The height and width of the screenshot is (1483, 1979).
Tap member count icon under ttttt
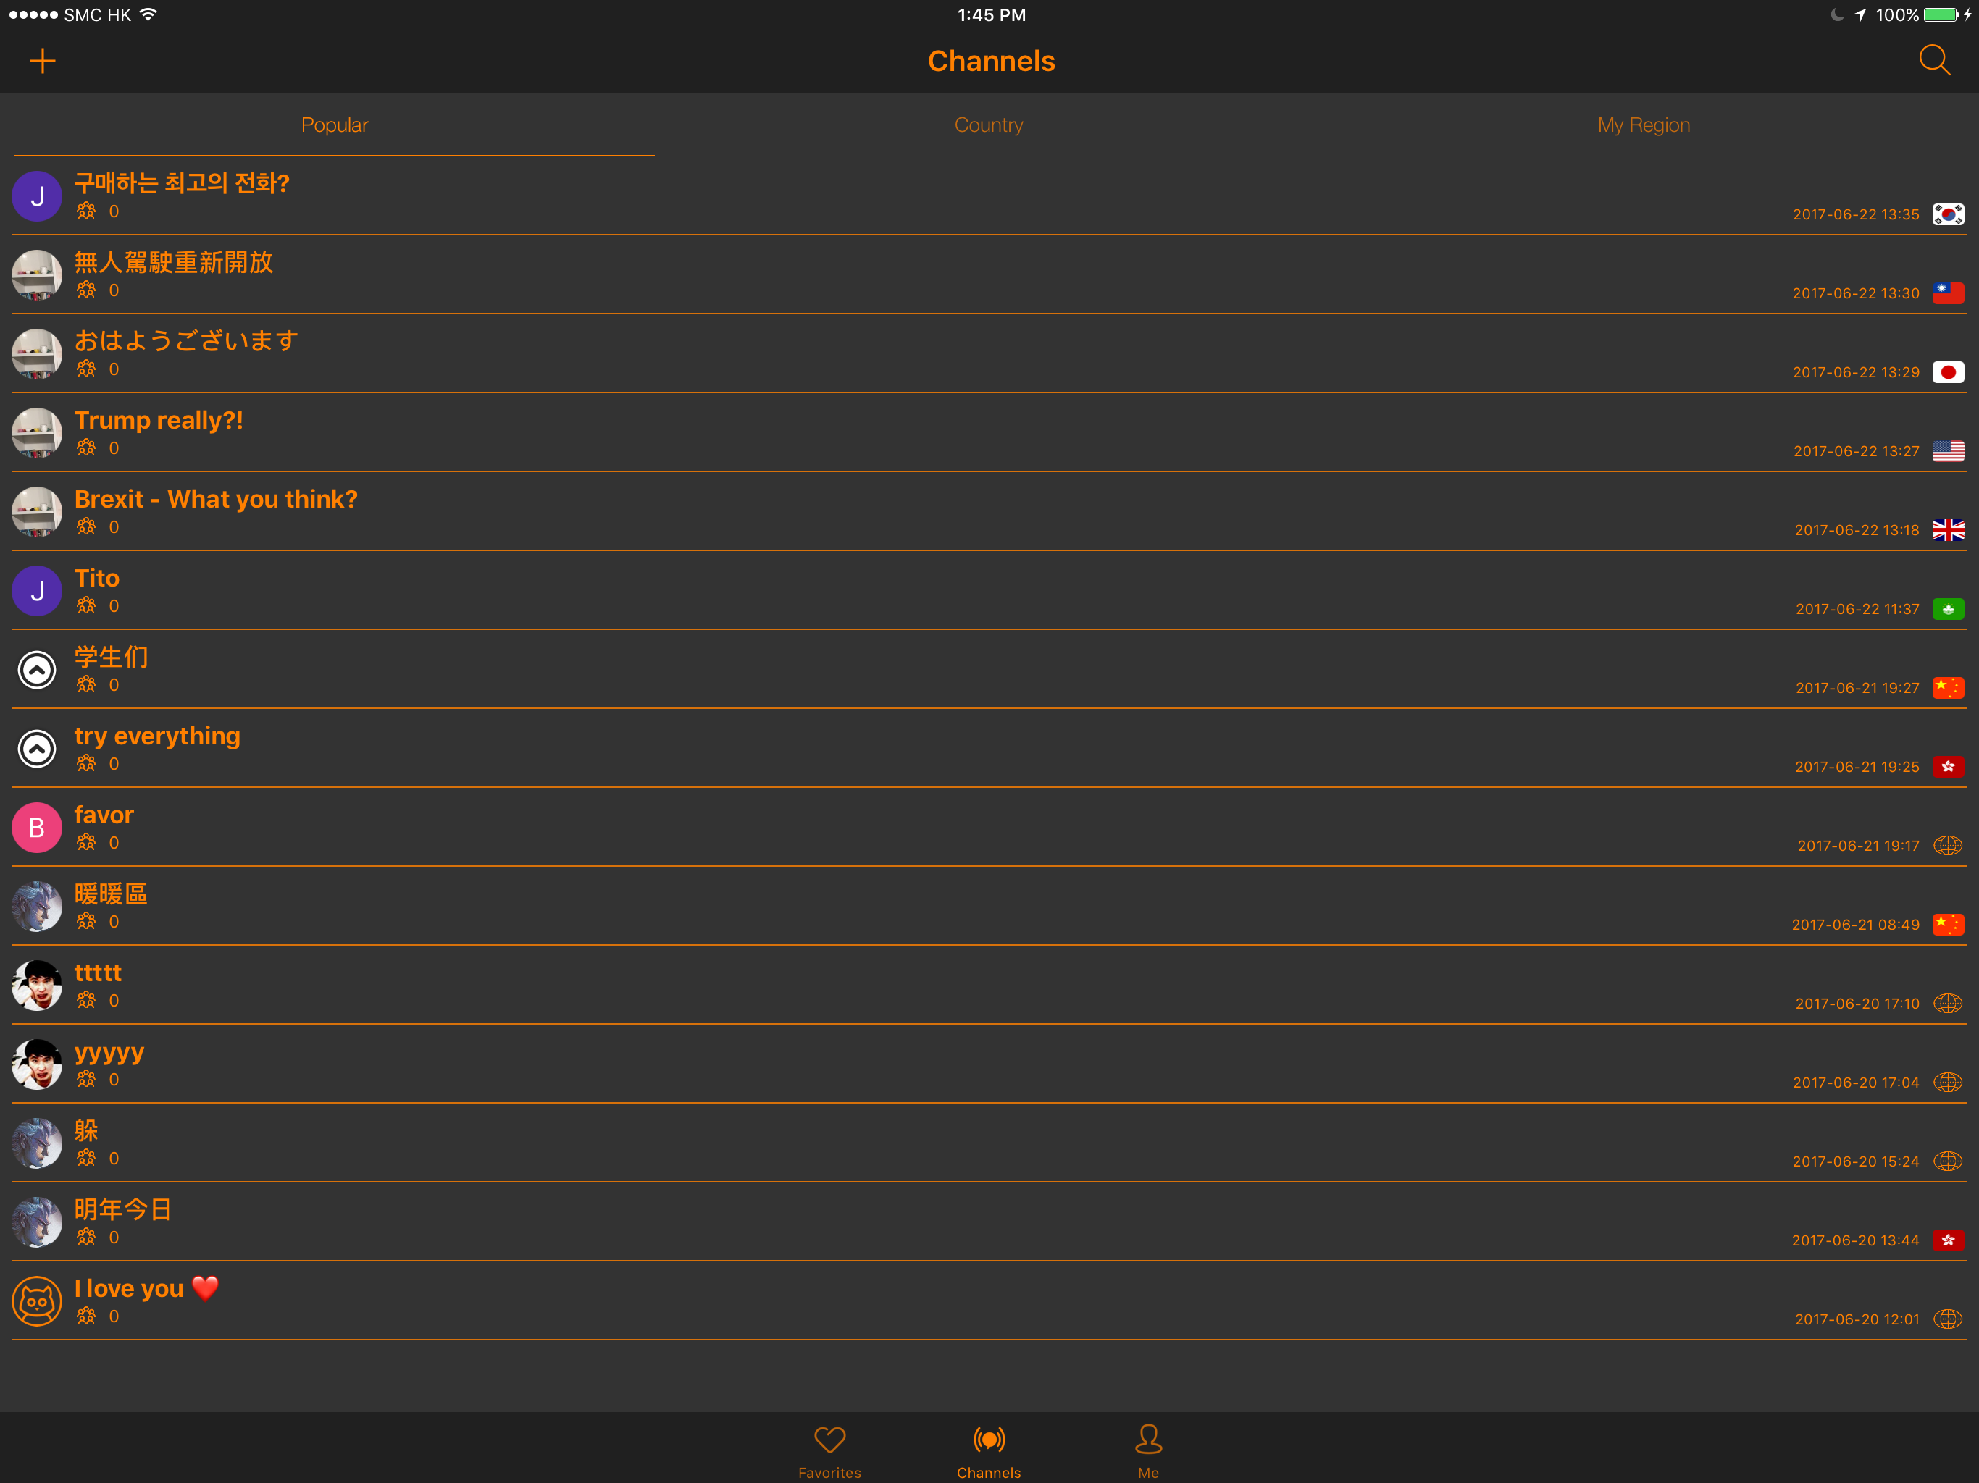(86, 1001)
